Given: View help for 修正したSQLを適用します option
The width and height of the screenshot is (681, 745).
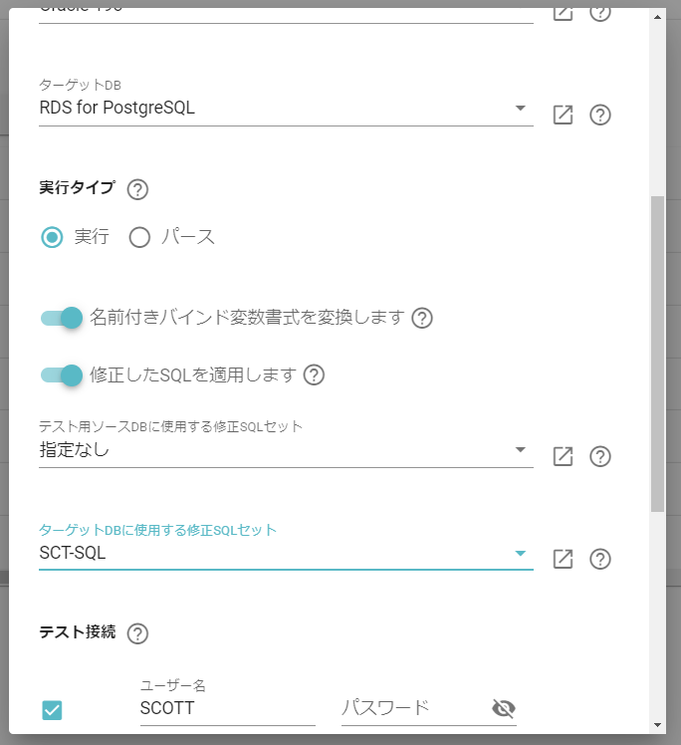Looking at the screenshot, I should (314, 374).
